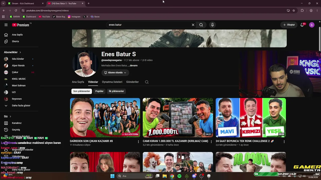
Task: Click the address bar URL
Action: coord(47,10)
